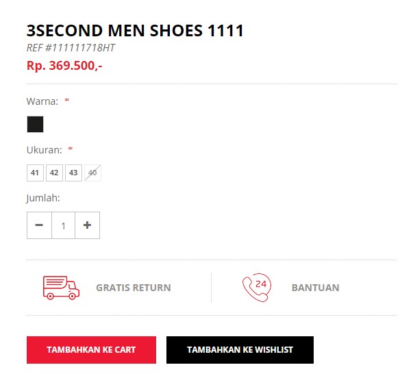The image size is (413, 376).
Task: Click the product reference number text
Action: click(71, 48)
